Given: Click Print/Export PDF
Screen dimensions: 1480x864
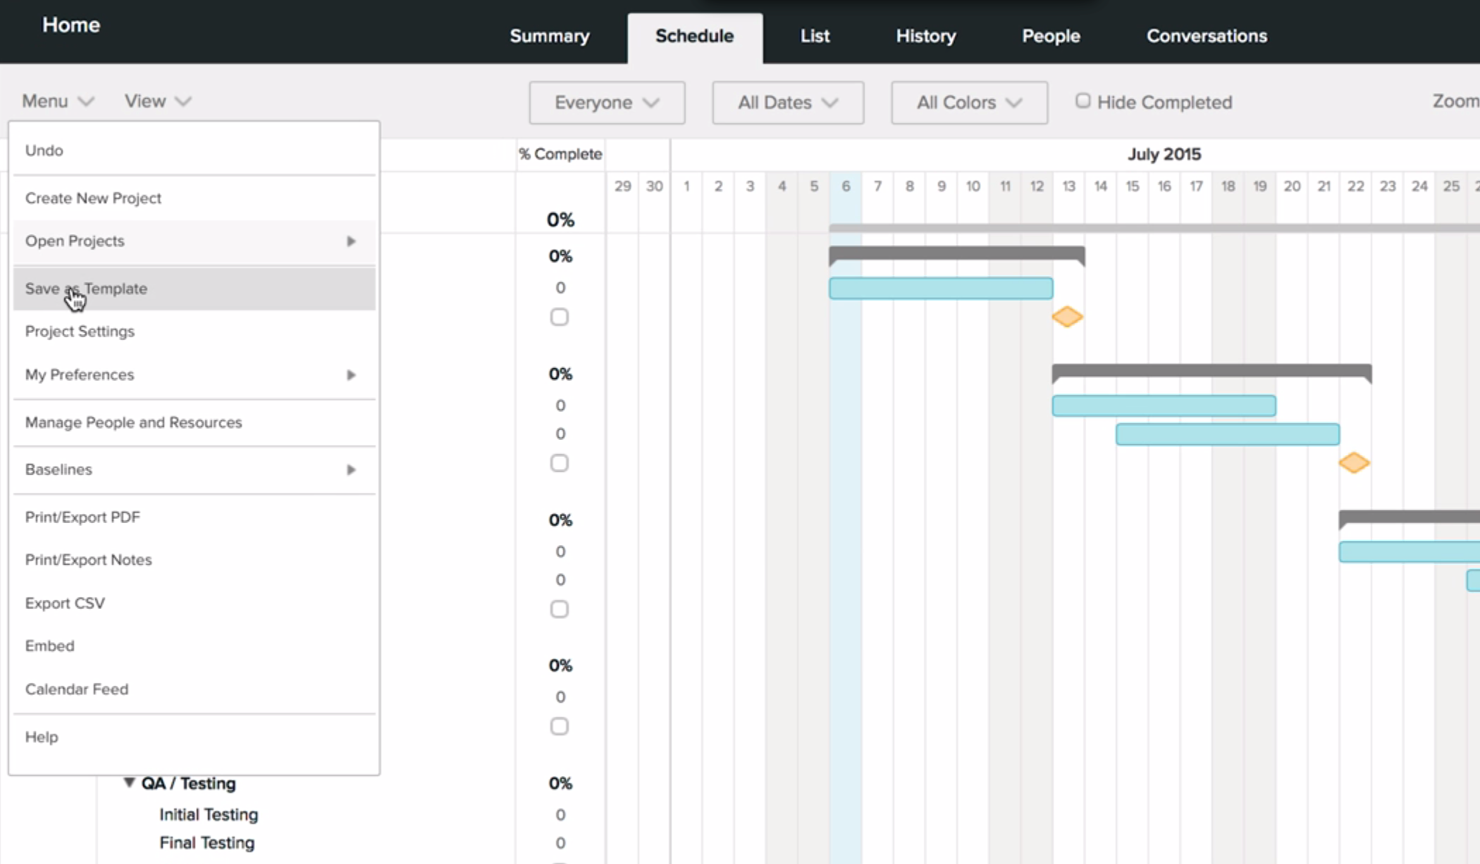Looking at the screenshot, I should [82, 516].
